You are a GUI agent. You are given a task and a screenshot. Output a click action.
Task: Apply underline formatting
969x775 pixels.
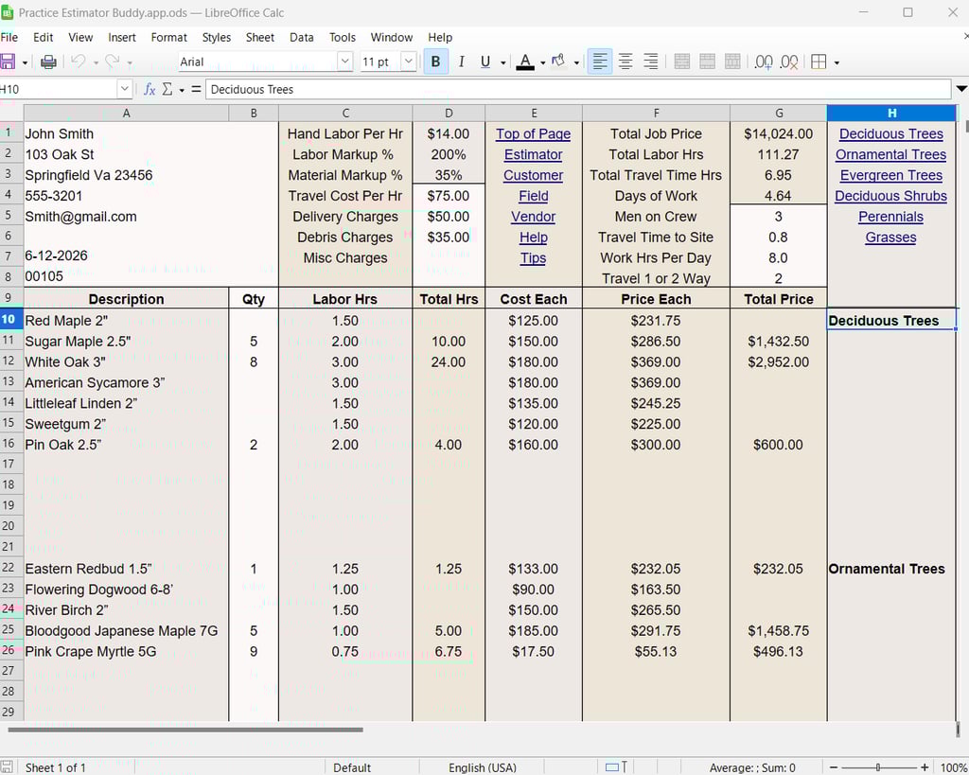484,61
